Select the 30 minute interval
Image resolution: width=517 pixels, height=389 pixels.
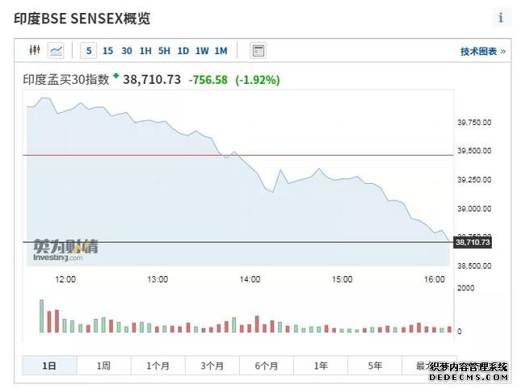tap(127, 51)
